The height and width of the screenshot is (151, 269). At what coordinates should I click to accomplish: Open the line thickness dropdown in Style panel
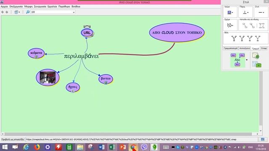[x=245, y=12]
